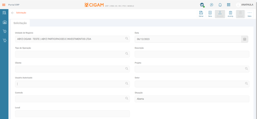Viewport: 257px width, 119px height.
Task: Search Controle with magnifier icon
Action: click(127, 98)
